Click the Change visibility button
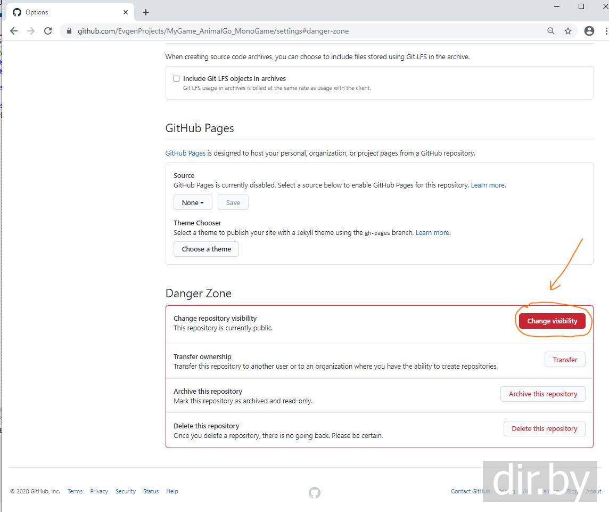The width and height of the screenshot is (609, 512). [x=552, y=321]
